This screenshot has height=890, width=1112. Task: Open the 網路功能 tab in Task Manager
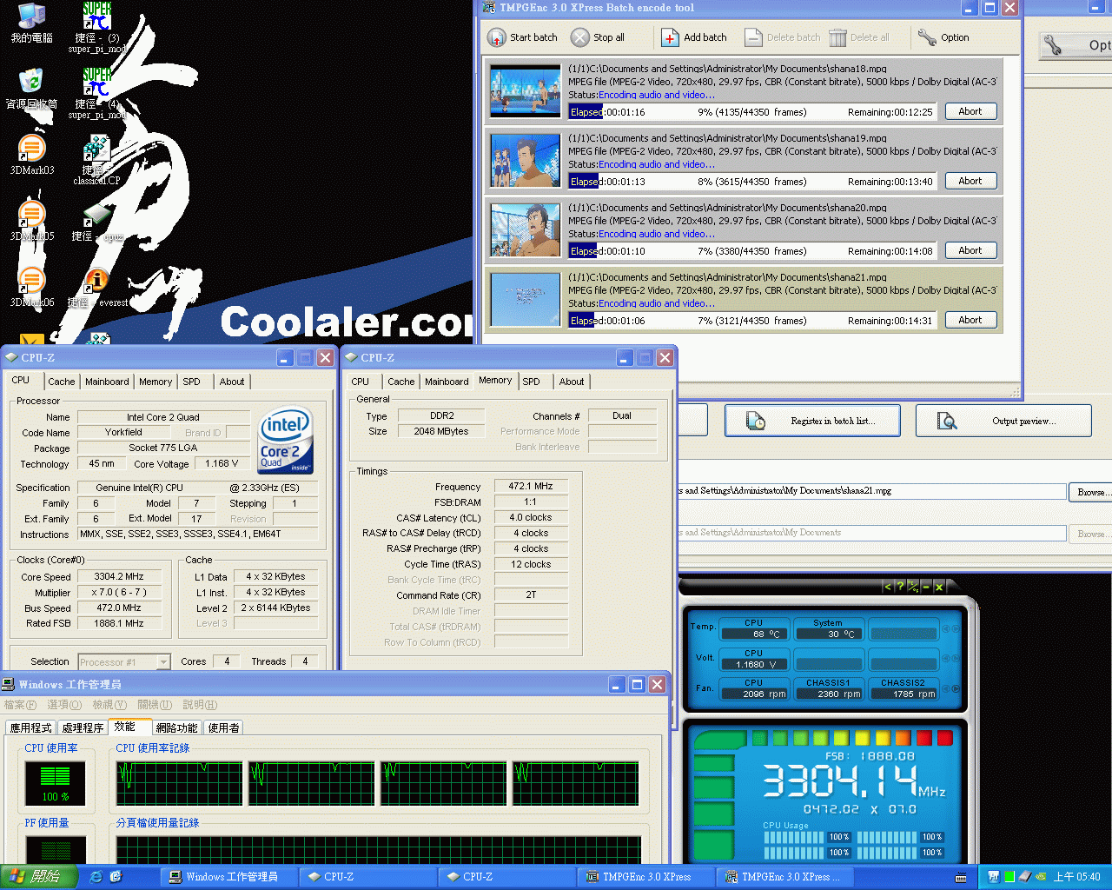pos(177,728)
